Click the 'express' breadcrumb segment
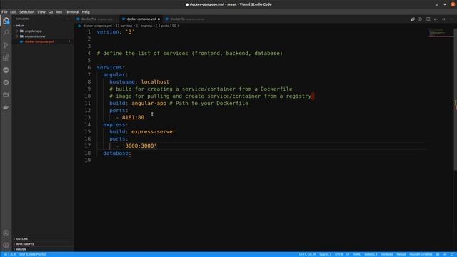This screenshot has width=457, height=257. click(x=146, y=26)
